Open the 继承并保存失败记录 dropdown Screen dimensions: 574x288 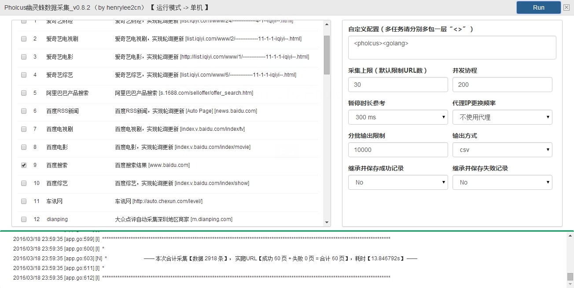[502, 182]
